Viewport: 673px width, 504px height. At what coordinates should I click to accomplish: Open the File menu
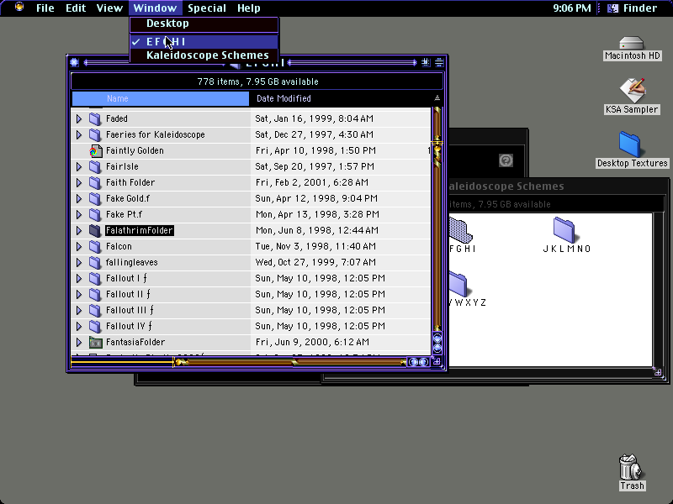[45, 8]
